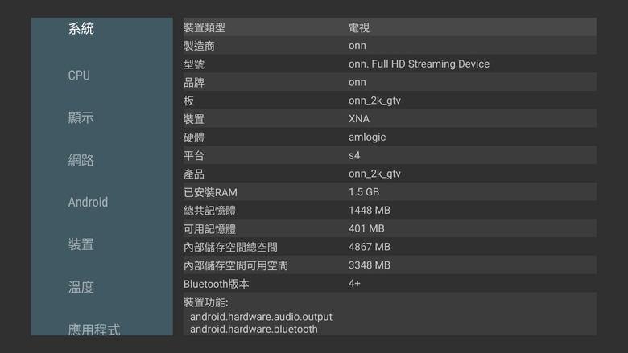Select the 裝置功能: heading
Viewport: 628px width, 353px height.
click(206, 302)
